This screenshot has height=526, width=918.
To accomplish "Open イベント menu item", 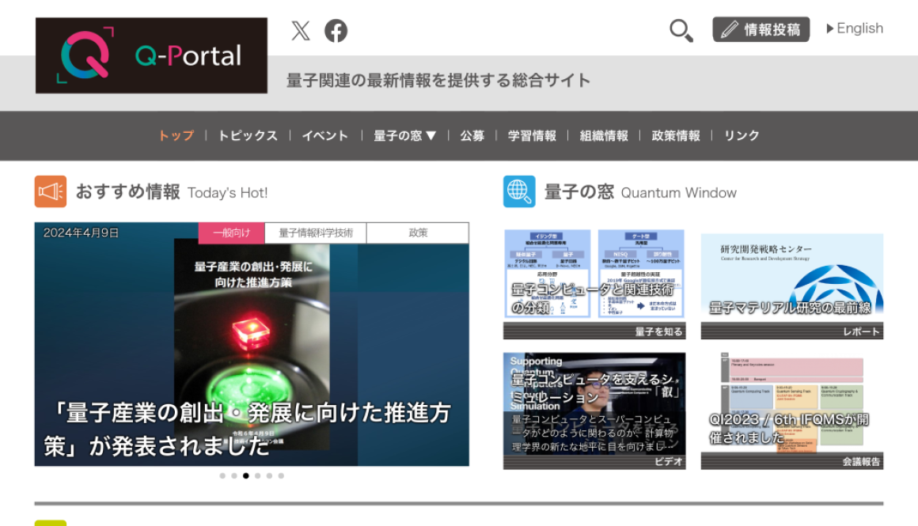I will point(325,136).
